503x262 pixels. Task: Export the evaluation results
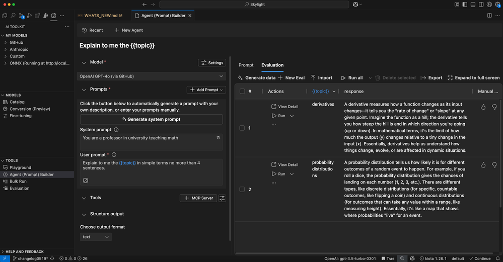[432, 78]
